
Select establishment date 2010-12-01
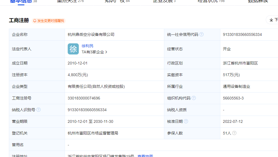(x=77, y=63)
